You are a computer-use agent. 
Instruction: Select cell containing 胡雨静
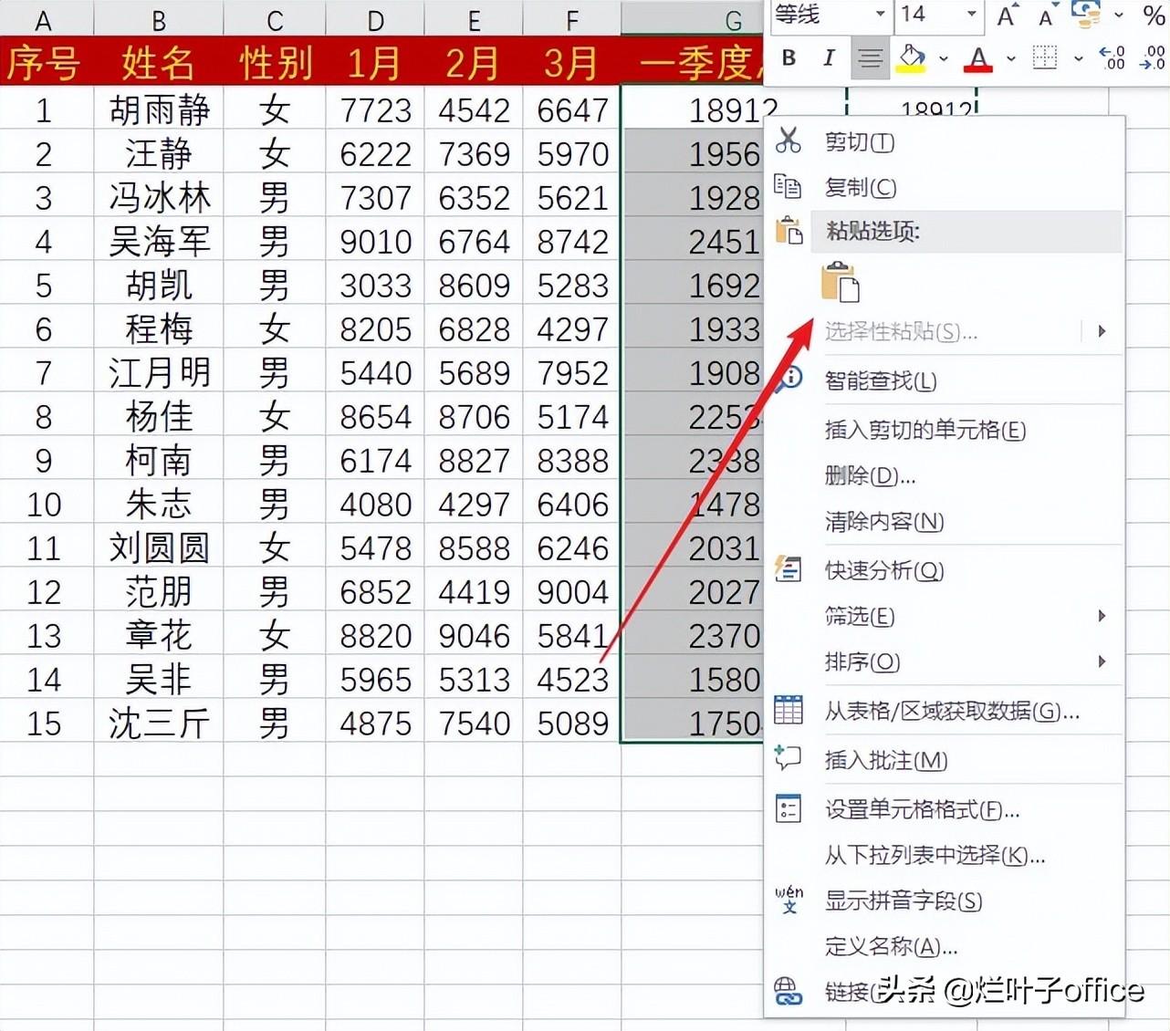coord(159,110)
